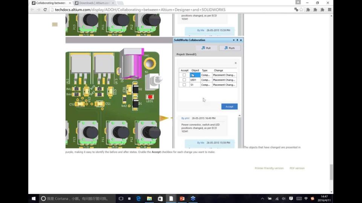The image size is (362, 203).
Task: Open File Explorer from the taskbar
Action: point(149,198)
